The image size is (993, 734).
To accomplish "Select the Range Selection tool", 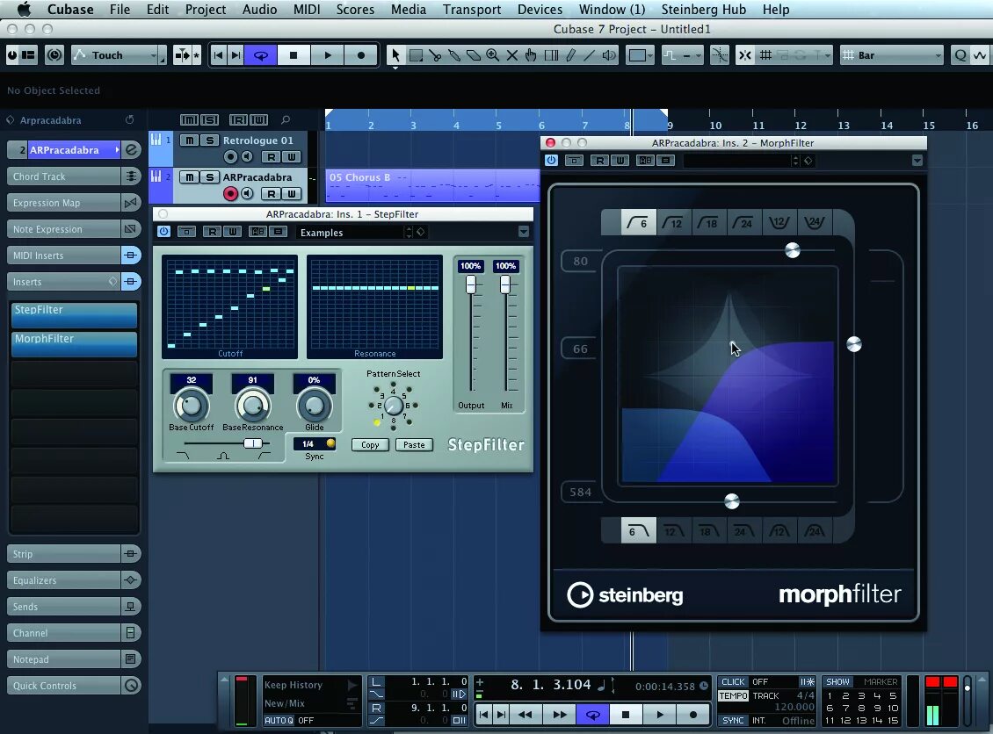I will click(416, 55).
